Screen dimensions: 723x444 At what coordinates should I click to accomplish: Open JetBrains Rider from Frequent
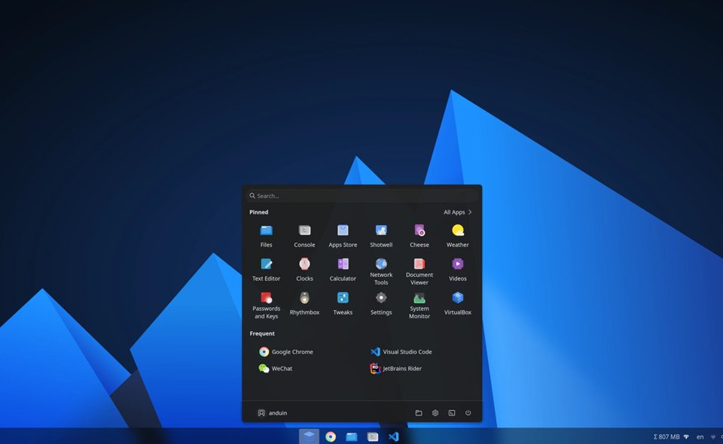coord(395,369)
